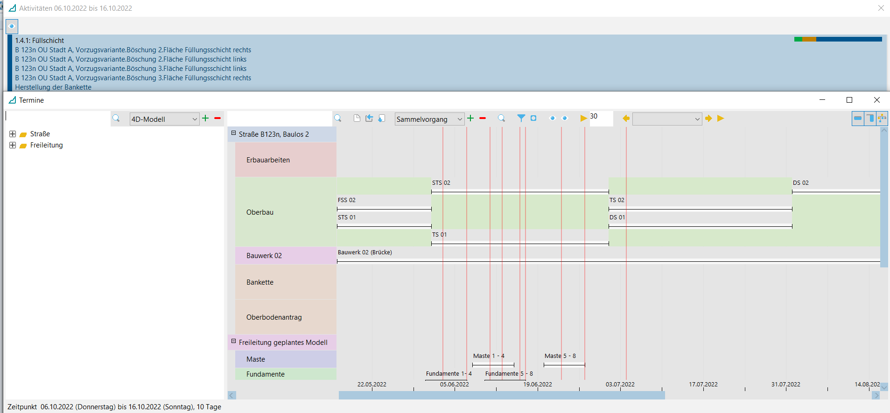Click the yellow left arrow icon
This screenshot has height=413, width=890.
(x=626, y=119)
